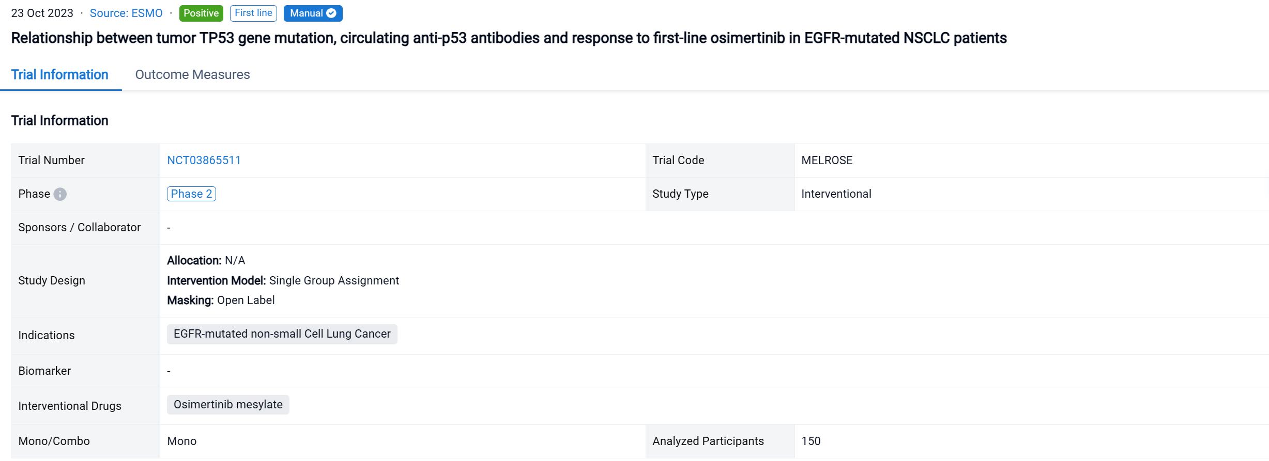
Task: Click the Phase info icon
Action: tap(60, 194)
